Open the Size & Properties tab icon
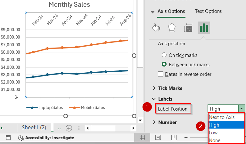This screenshot has width=246, height=144. pos(188,28)
